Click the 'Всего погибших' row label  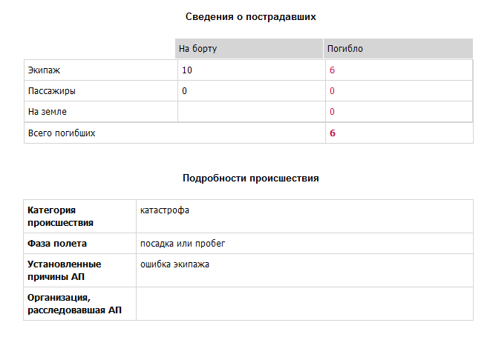tap(62, 133)
